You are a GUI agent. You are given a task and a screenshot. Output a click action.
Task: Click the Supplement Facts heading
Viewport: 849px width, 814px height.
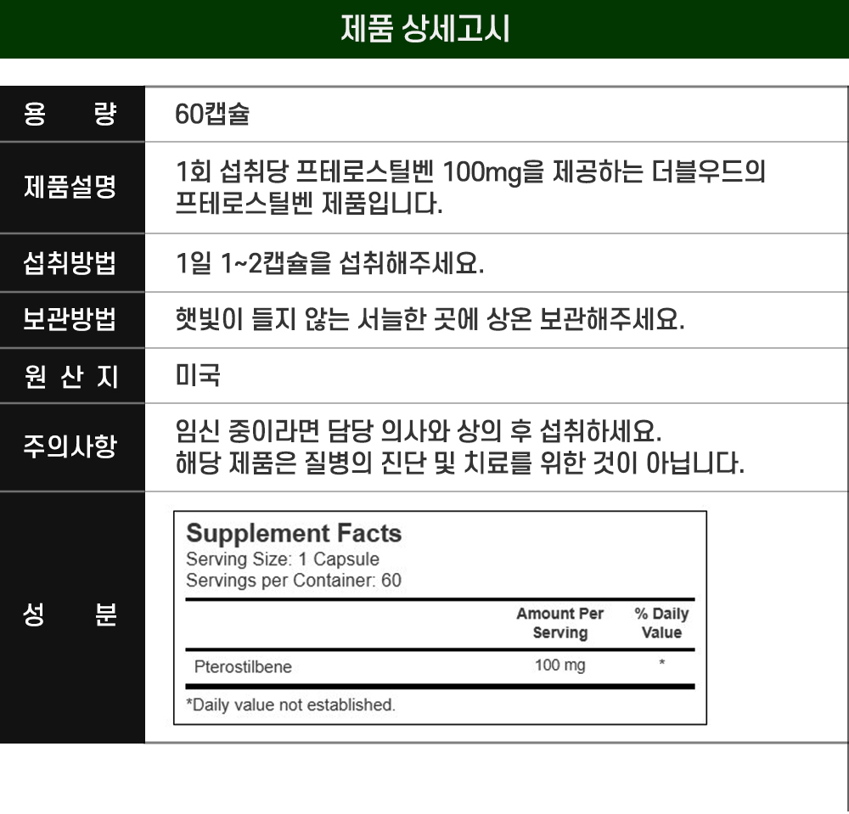[x=294, y=534]
